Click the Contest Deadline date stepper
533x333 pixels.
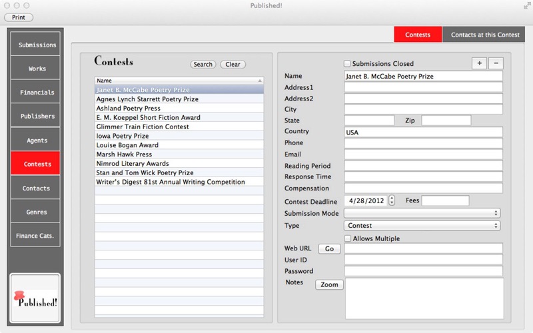click(x=392, y=200)
